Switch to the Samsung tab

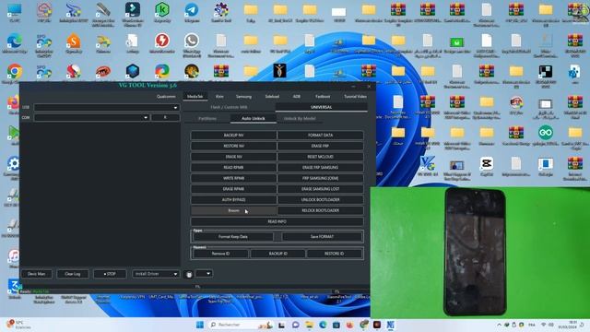[x=243, y=96]
